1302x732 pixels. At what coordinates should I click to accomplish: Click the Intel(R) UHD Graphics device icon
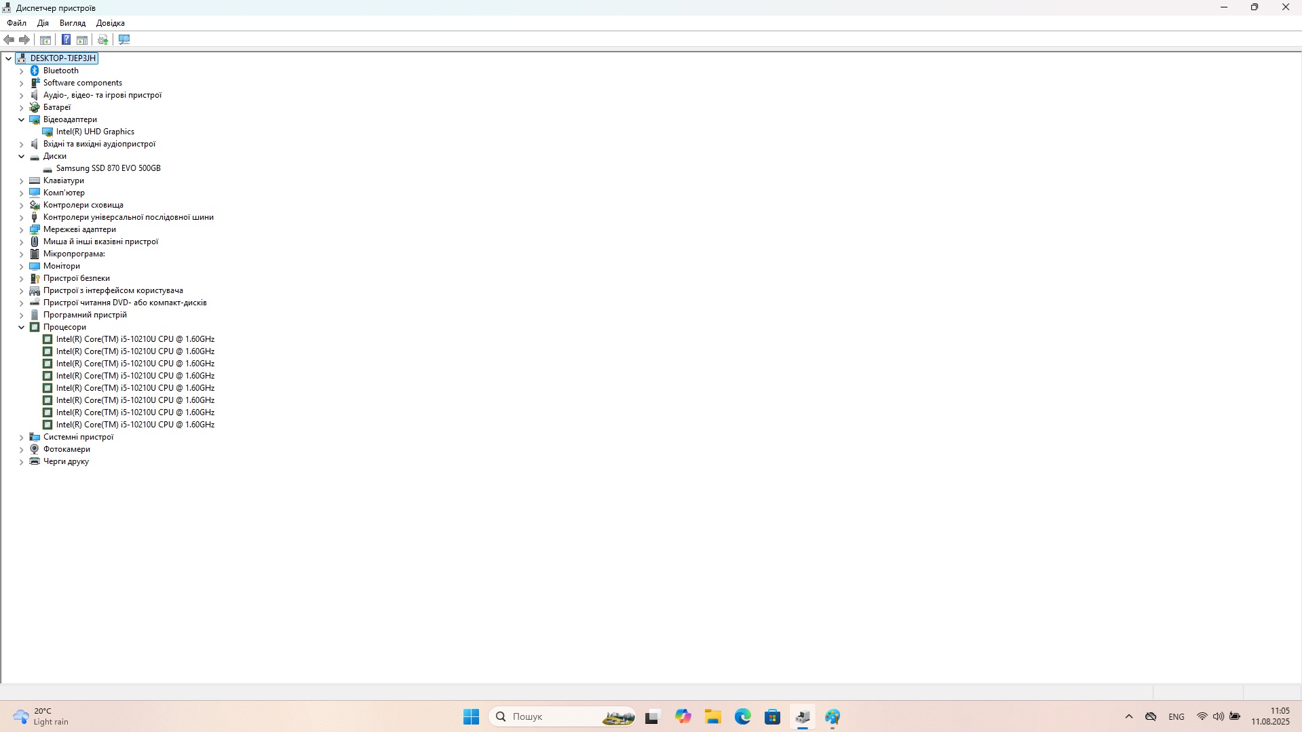(x=47, y=132)
